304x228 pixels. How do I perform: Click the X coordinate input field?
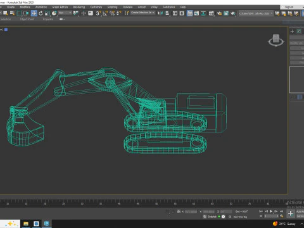191,212
